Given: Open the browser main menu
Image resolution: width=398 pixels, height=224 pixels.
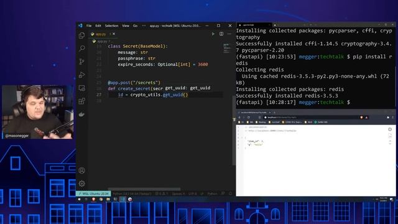Looking at the screenshot, I should (393, 118).
